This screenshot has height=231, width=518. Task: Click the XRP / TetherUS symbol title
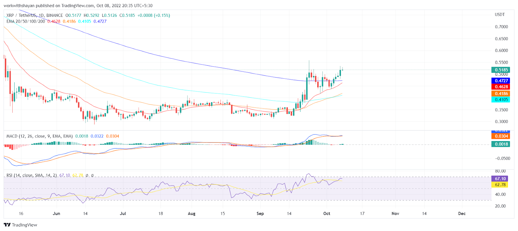coord(22,15)
